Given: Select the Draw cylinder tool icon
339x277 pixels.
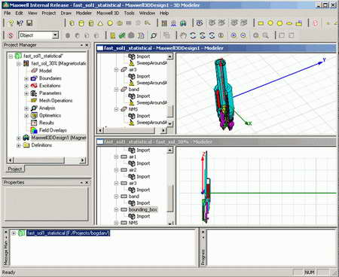Looking at the screenshot, I should click(x=81, y=23).
